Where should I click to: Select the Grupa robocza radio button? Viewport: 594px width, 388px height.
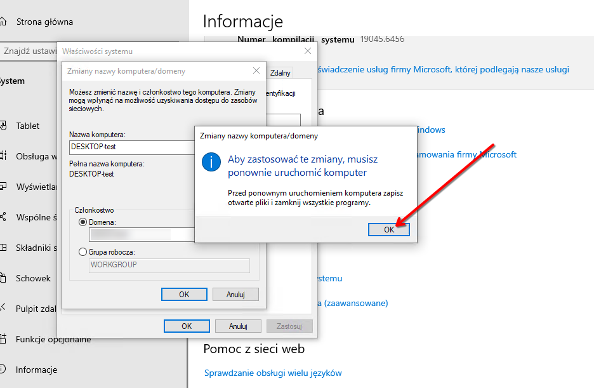coord(82,251)
